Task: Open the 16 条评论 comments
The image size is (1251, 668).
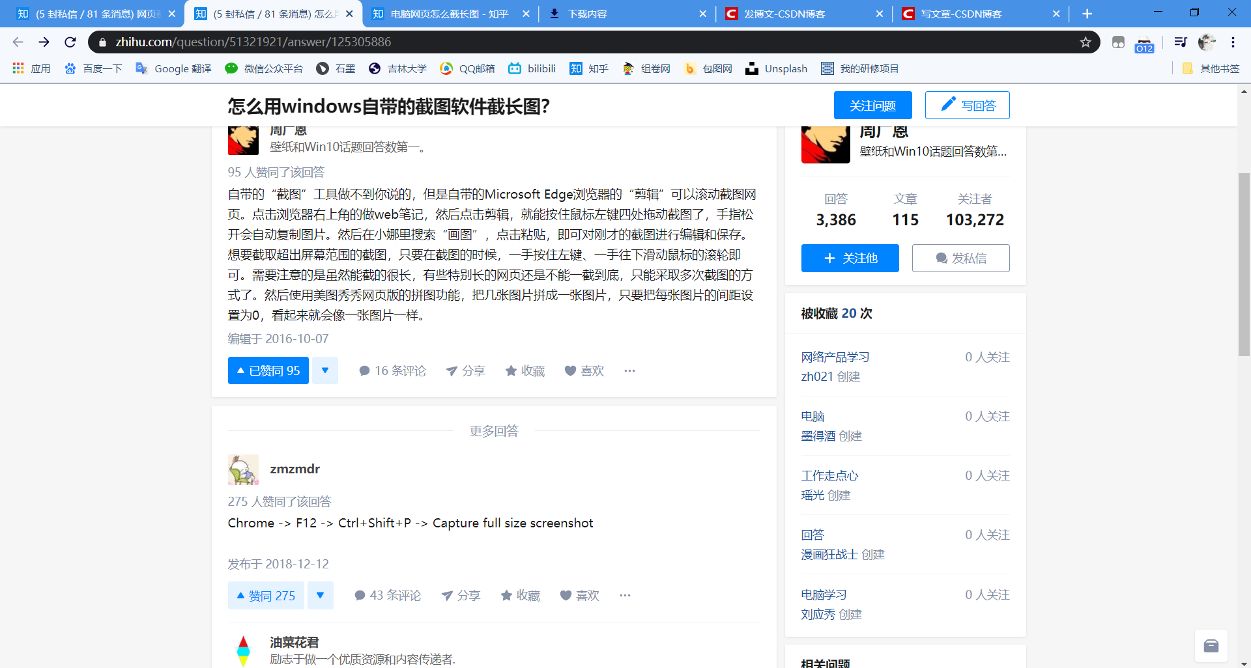Action: 392,370
